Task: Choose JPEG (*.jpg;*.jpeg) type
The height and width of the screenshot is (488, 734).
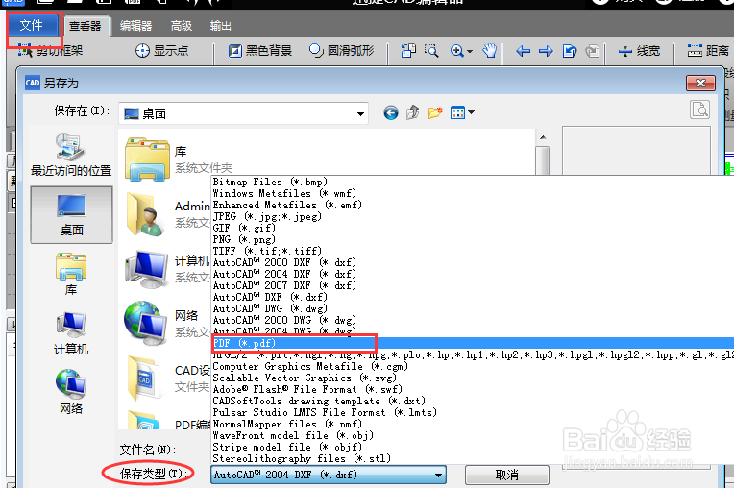Action: coord(267,216)
